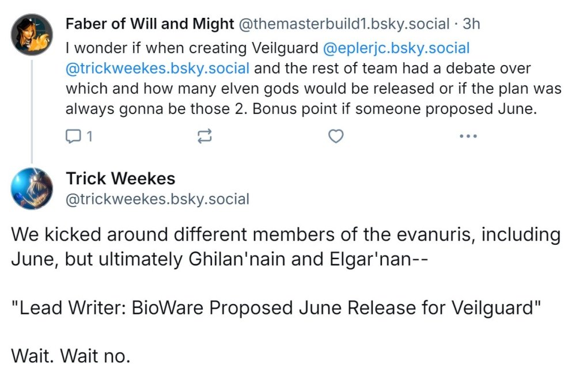Open the Faber of Will and Might profile name
The image size is (576, 376).
pyautogui.click(x=150, y=24)
